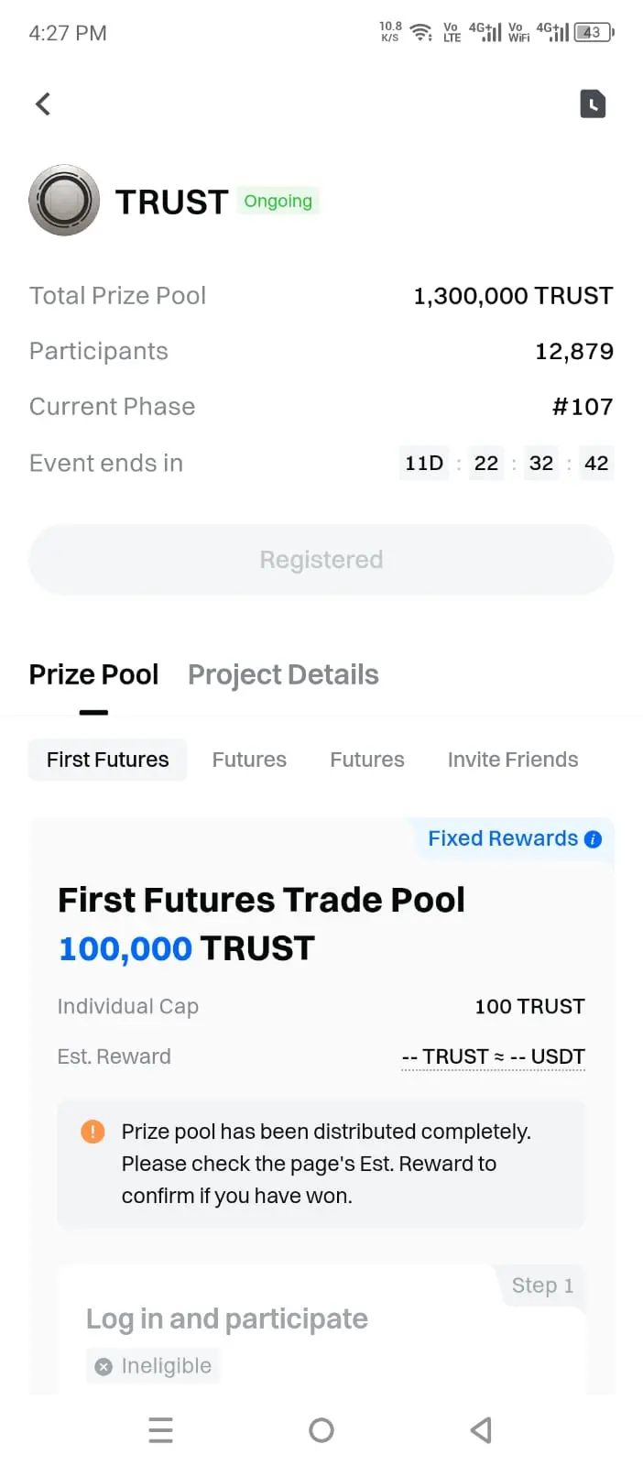
Task: Tap the Android home circle button
Action: tap(321, 1429)
